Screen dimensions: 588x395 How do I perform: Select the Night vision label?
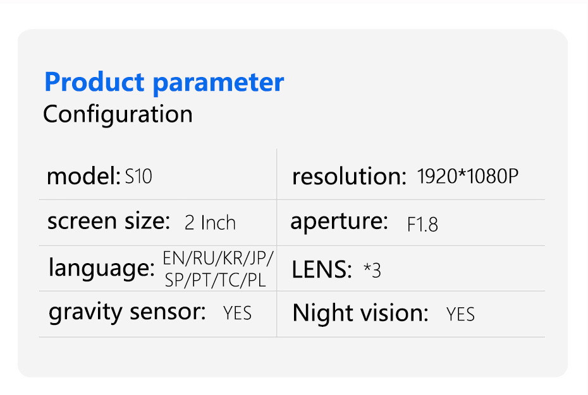(360, 313)
